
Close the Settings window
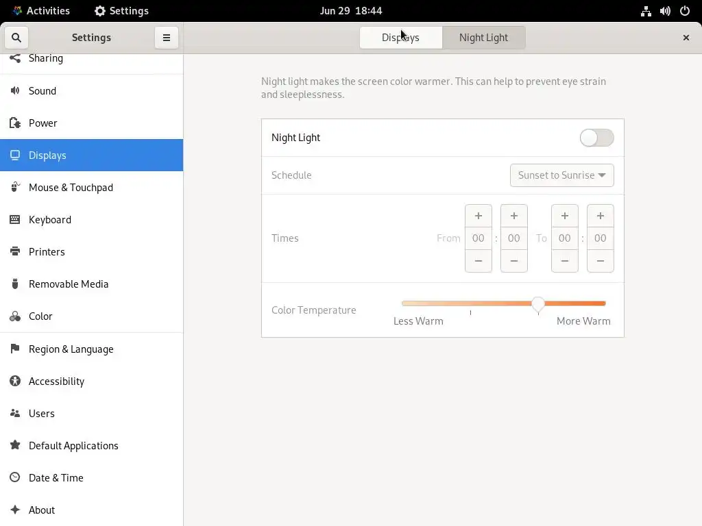[686, 38]
